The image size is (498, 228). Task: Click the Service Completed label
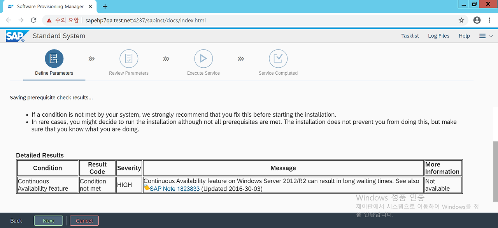coord(278,73)
